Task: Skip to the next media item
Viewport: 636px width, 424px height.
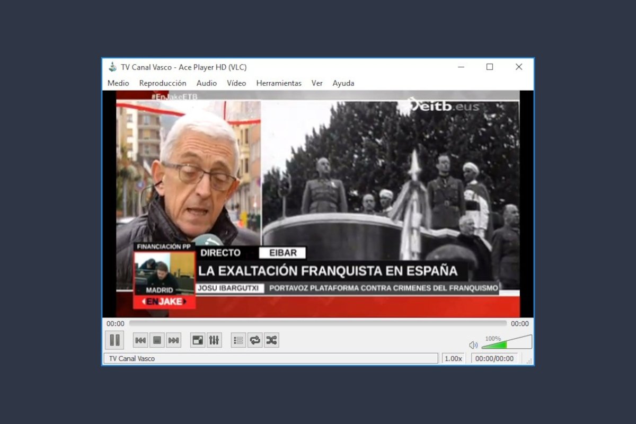Action: [173, 340]
